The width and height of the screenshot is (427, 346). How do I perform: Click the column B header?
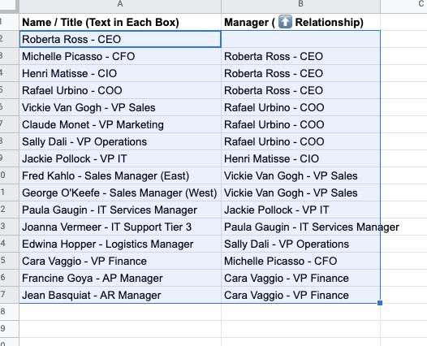pyautogui.click(x=300, y=4)
